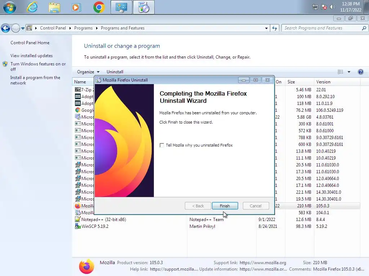Screen dimensions: 369x276
Task: Click the Finish button
Action: (225, 206)
